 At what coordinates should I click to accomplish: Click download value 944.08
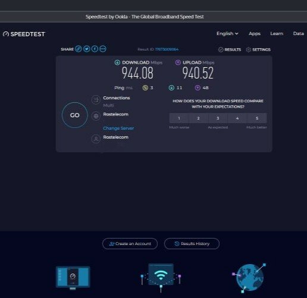pyautogui.click(x=137, y=73)
